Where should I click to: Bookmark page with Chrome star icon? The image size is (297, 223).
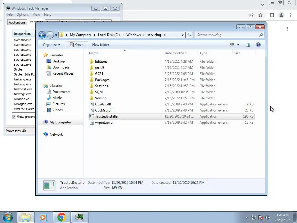(260, 15)
